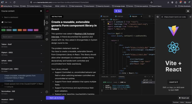Open browser downloads icon

[168, 2]
